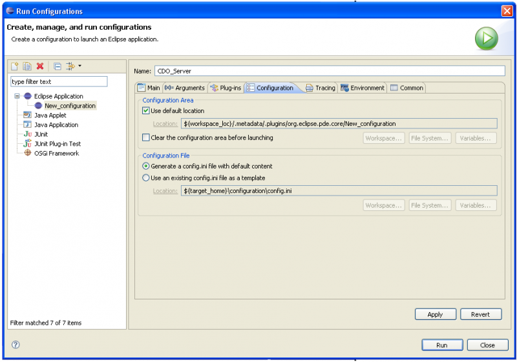Click Variables button in Configuration File
Viewport: 517px width, 362px height.
pos(476,205)
